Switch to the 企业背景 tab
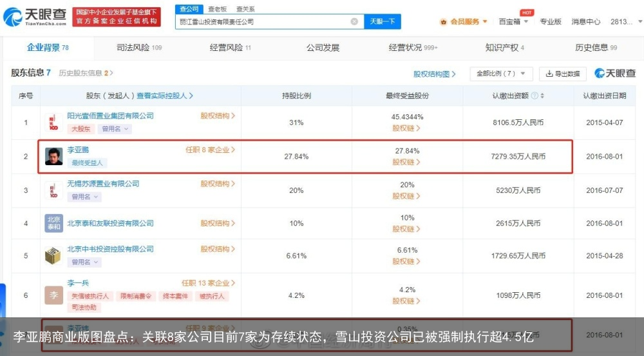644x356 pixels. 48,48
